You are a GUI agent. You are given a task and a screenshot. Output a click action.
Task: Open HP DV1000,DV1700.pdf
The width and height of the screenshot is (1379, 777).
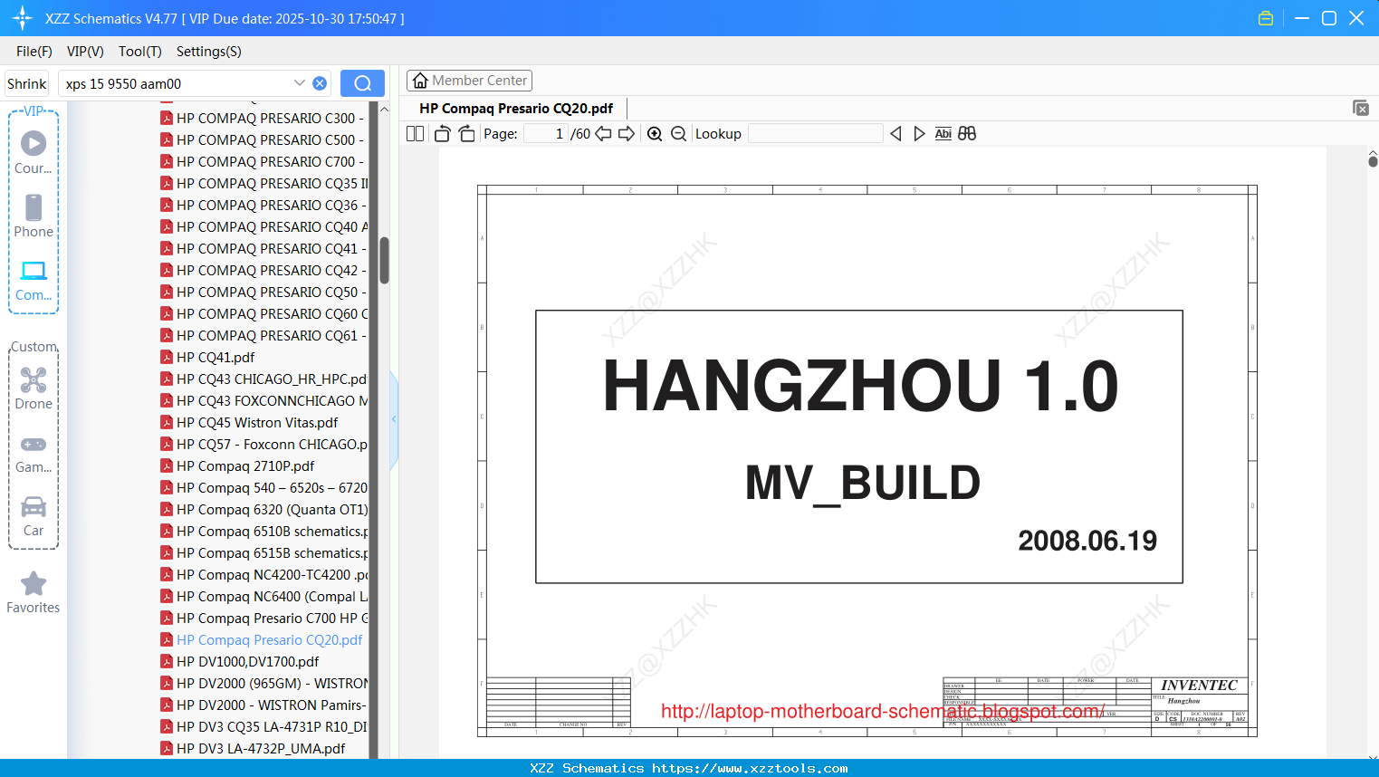(240, 661)
